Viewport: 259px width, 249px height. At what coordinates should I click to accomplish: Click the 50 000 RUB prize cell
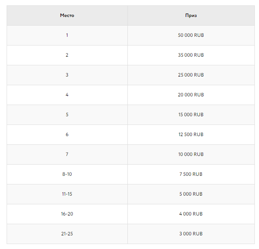pos(191,35)
